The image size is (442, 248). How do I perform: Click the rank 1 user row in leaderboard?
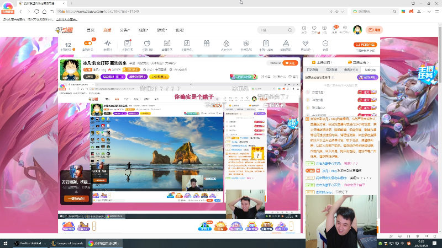pos(341,92)
